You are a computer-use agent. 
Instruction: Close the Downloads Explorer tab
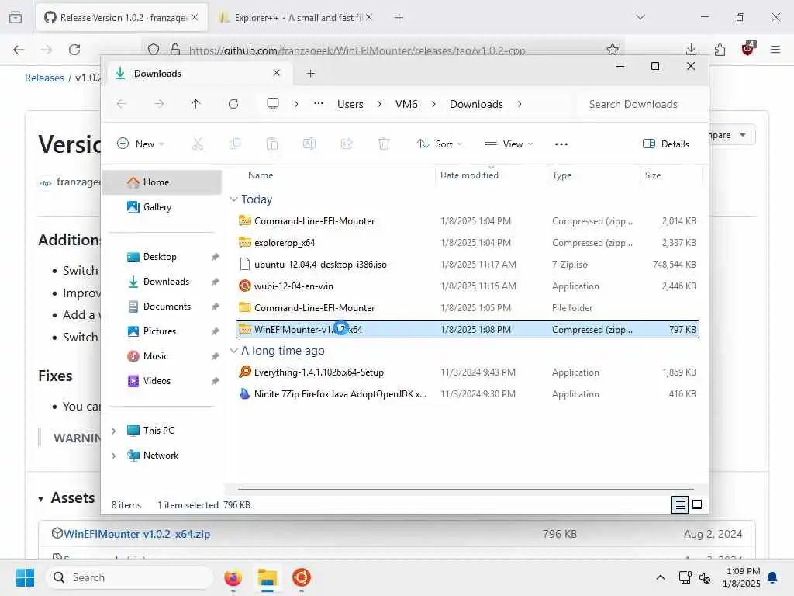277,73
